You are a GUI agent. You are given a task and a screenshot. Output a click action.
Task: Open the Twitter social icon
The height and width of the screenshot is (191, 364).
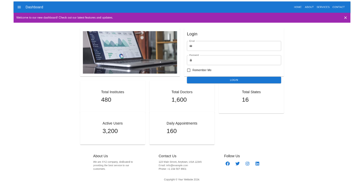click(x=238, y=163)
